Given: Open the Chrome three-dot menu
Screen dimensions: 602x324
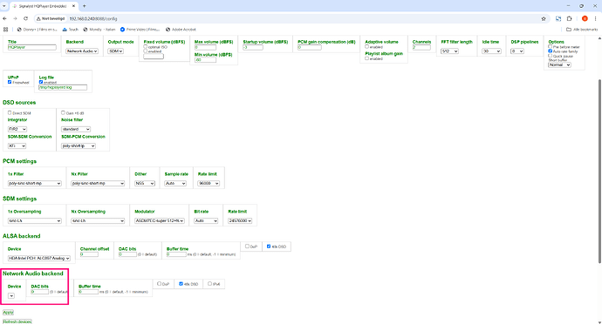Looking at the screenshot, I should click(x=596, y=18).
